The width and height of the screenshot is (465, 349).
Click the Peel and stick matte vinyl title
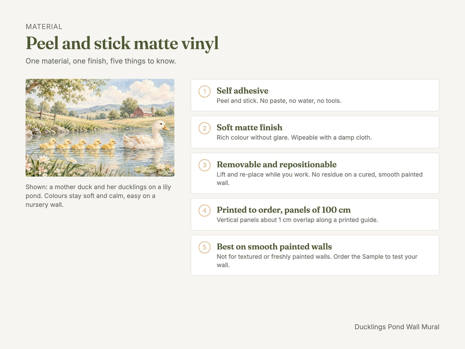[122, 43]
